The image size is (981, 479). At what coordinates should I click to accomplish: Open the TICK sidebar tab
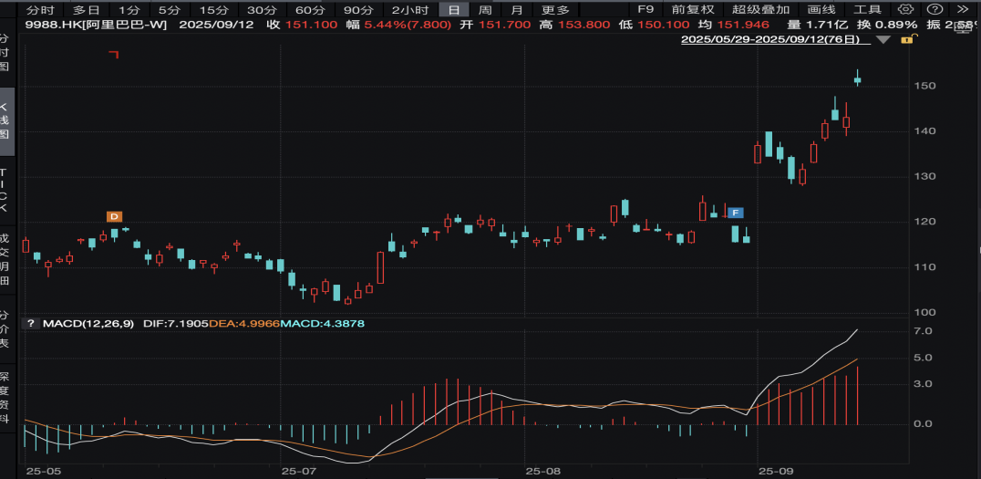pyautogui.click(x=4, y=189)
